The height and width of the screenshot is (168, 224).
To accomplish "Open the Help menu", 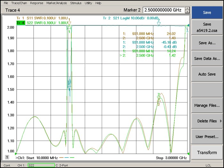I will (98, 3).
